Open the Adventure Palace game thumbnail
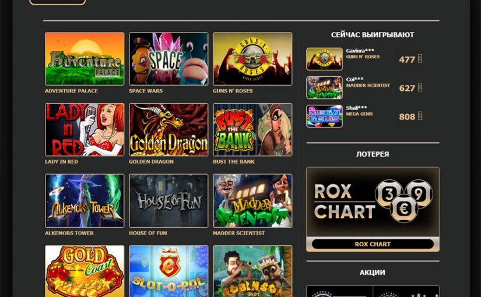 coord(85,59)
